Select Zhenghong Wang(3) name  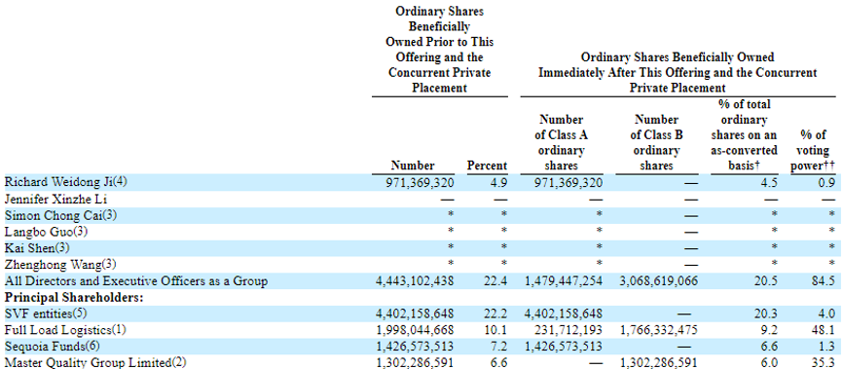[60, 265]
